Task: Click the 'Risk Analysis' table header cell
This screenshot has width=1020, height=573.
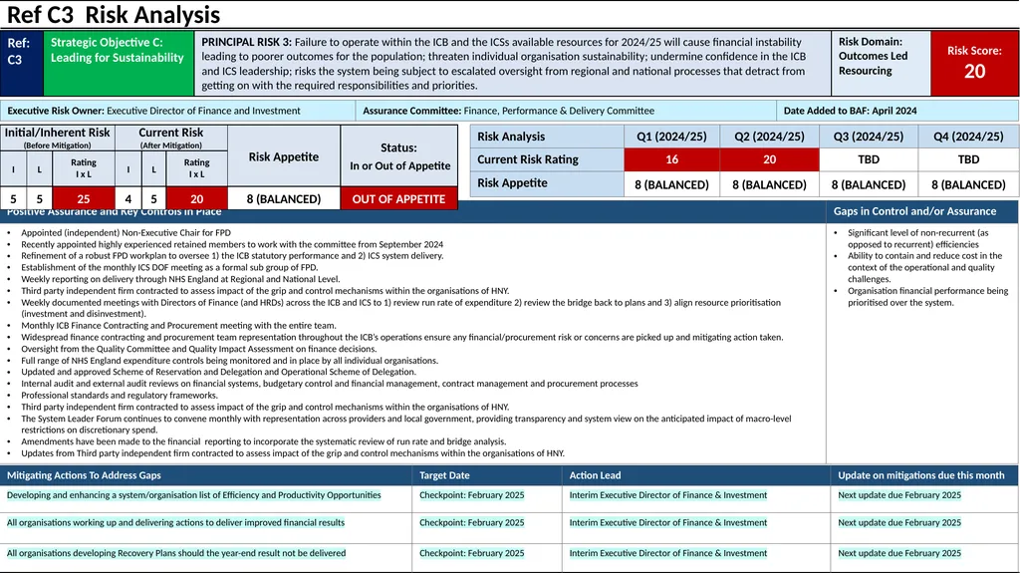Action: (547, 137)
